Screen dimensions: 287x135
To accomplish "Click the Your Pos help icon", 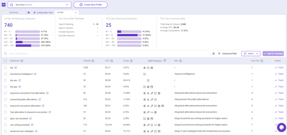I will 262,61.
